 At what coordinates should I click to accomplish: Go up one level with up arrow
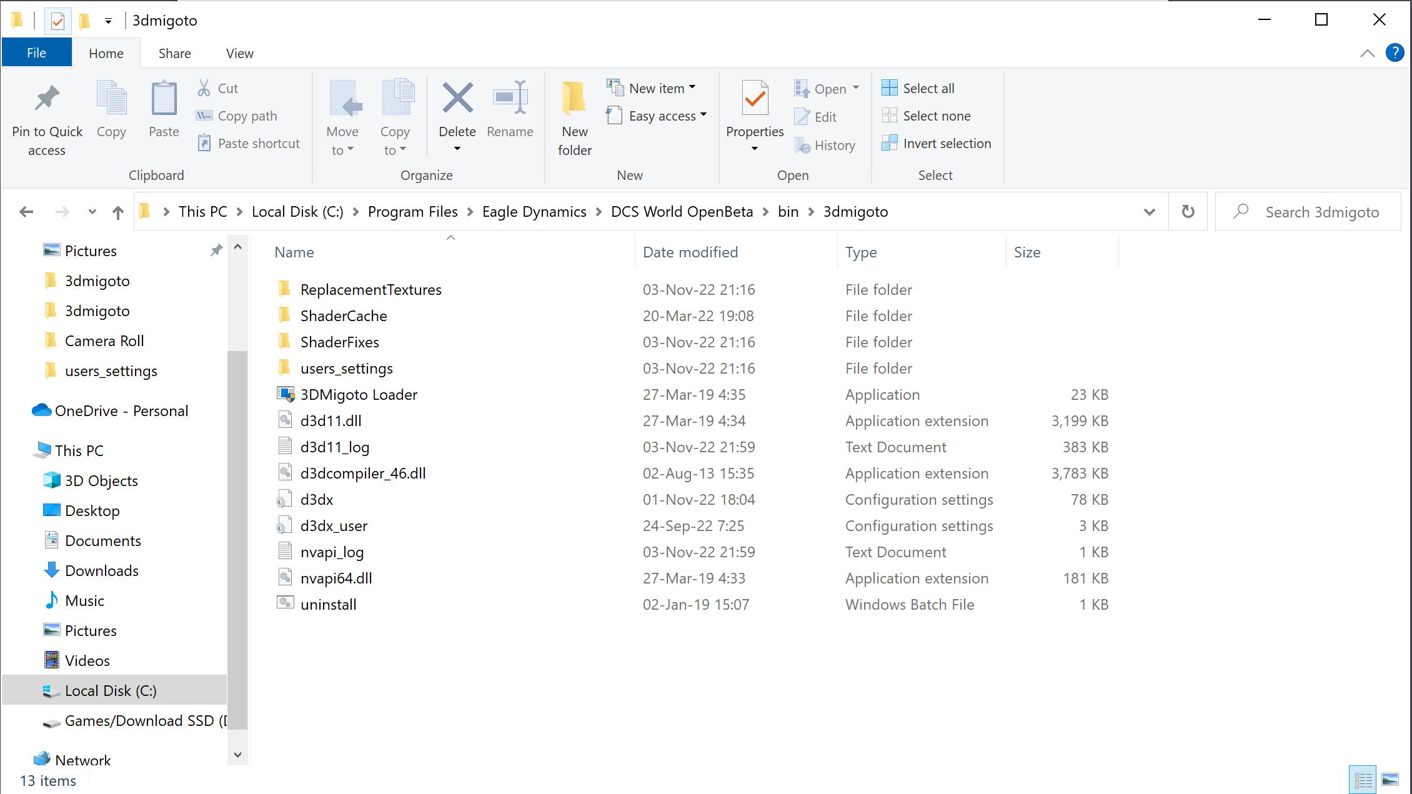coord(117,212)
